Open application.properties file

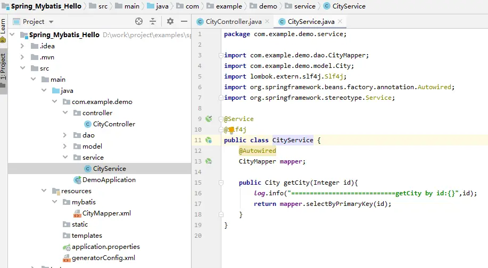pyautogui.click(x=102, y=247)
